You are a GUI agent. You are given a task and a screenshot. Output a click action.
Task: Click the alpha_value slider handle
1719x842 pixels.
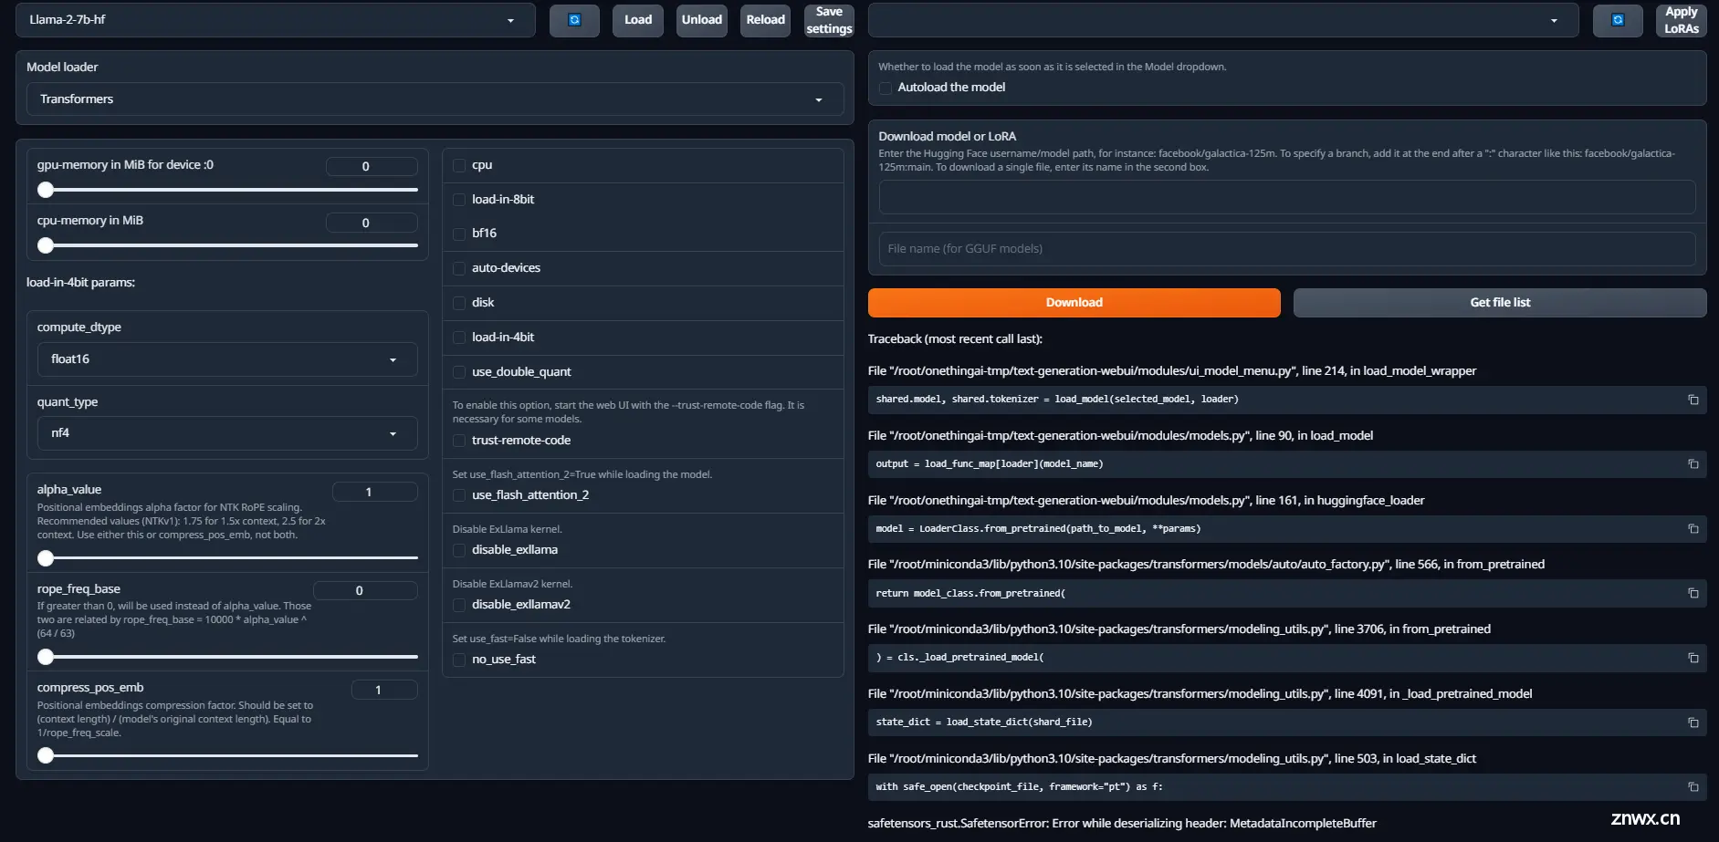click(46, 558)
